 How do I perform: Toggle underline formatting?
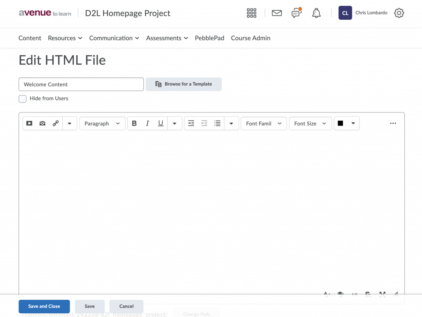click(160, 123)
